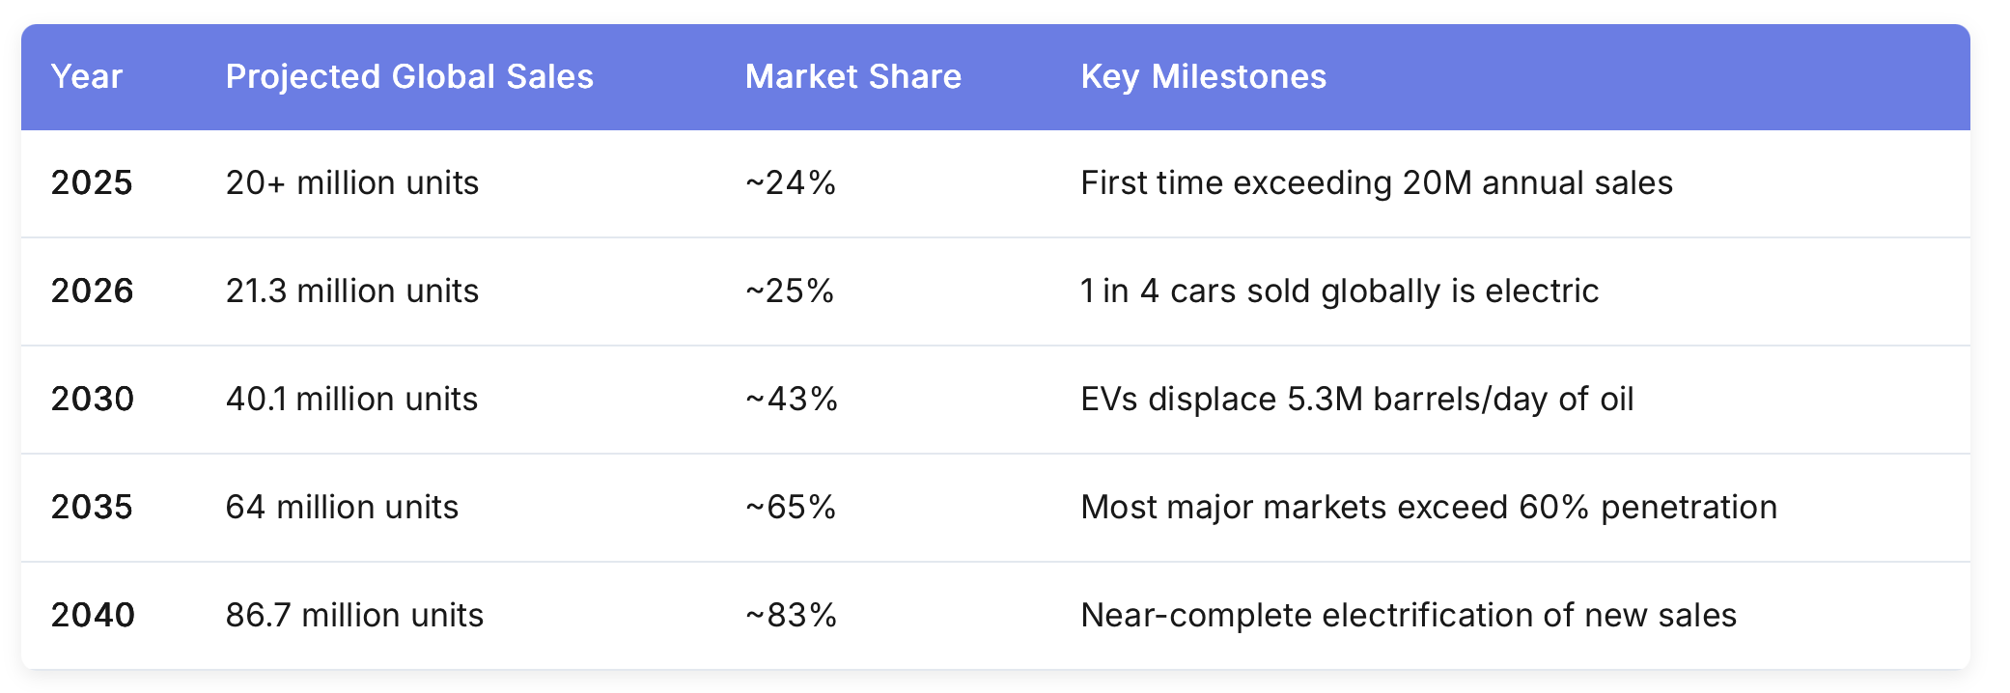Click the Key Milestones column header
Viewport: 2010px width, 693px height.
pyautogui.click(x=1204, y=77)
